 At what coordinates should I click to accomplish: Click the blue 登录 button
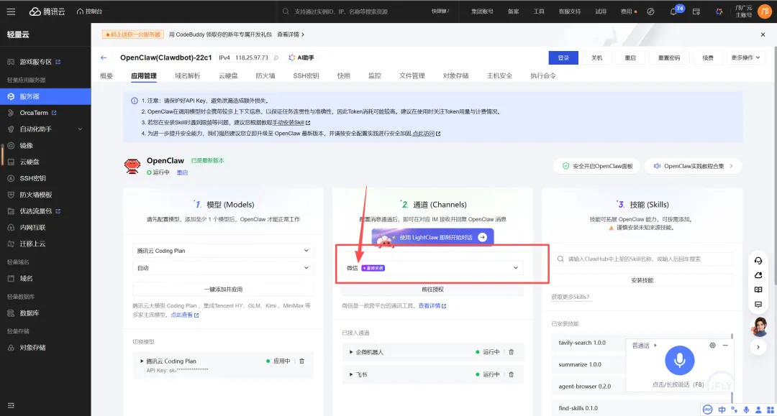(x=563, y=58)
